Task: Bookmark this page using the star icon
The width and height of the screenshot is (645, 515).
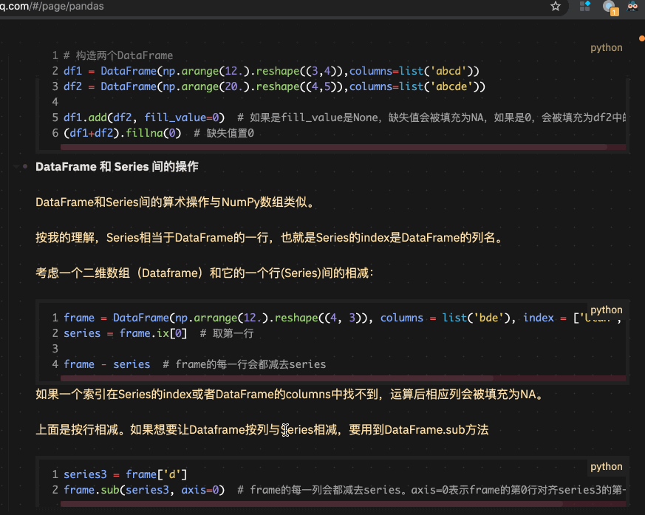Action: coord(555,7)
